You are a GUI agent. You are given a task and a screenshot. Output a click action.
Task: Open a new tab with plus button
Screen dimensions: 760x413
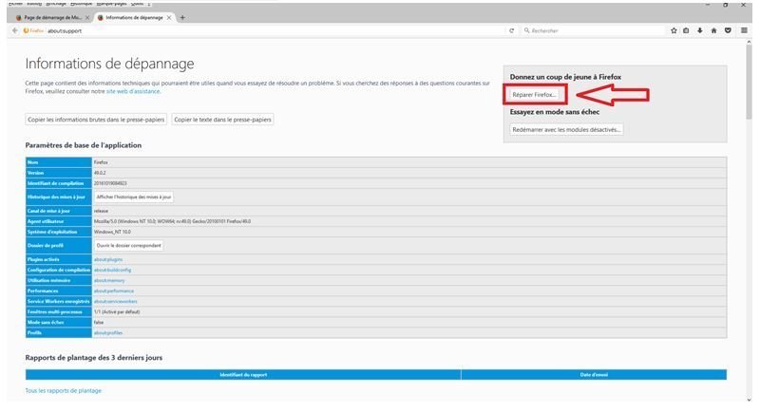click(182, 17)
